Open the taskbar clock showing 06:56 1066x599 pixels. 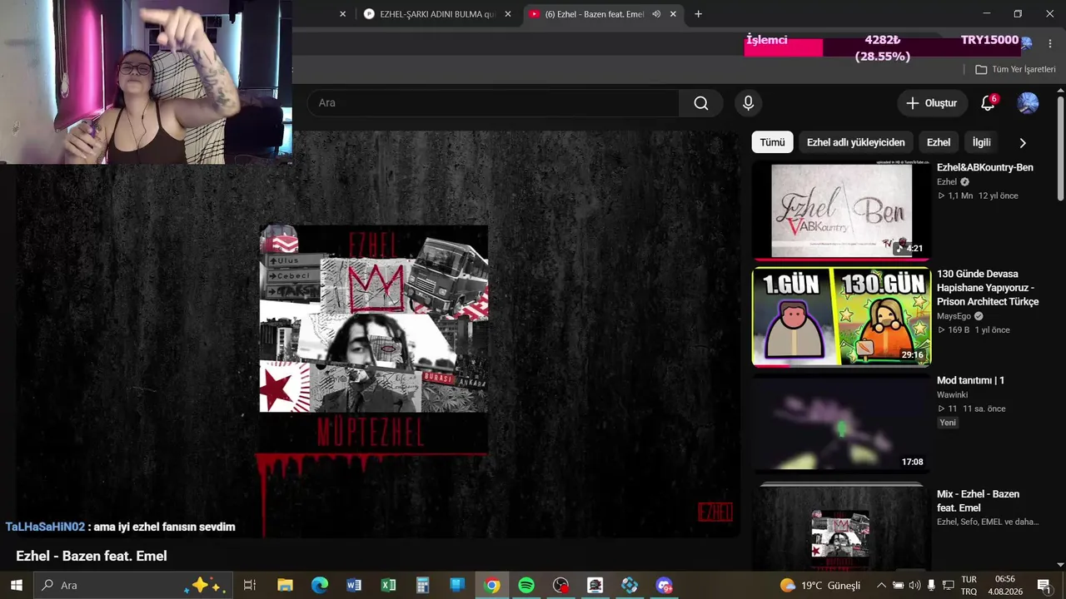pyautogui.click(x=1005, y=585)
